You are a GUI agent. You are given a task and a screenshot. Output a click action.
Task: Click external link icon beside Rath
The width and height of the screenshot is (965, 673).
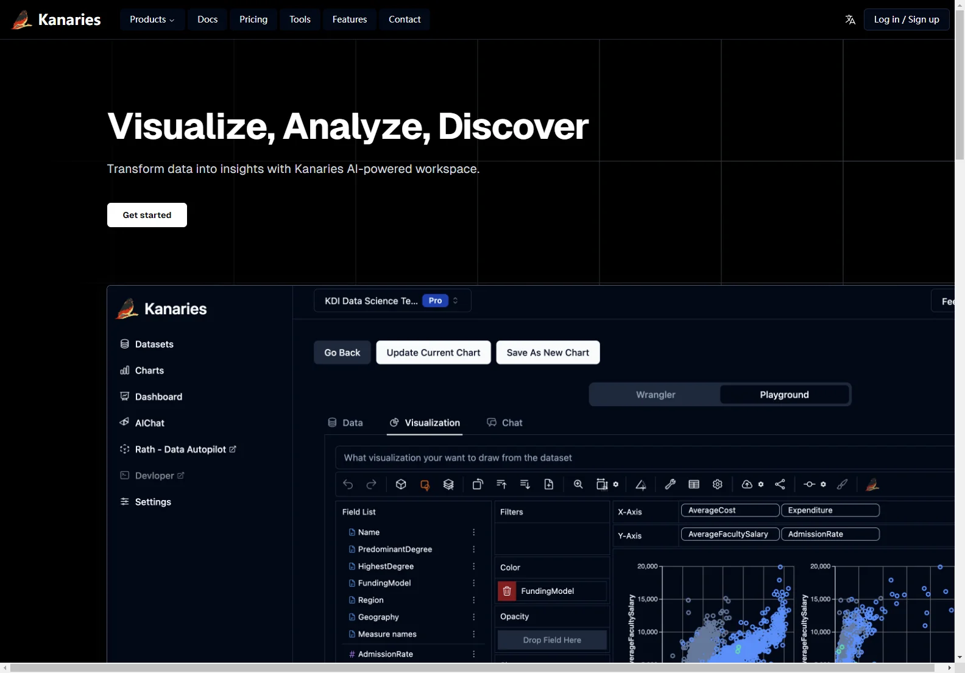click(x=233, y=449)
